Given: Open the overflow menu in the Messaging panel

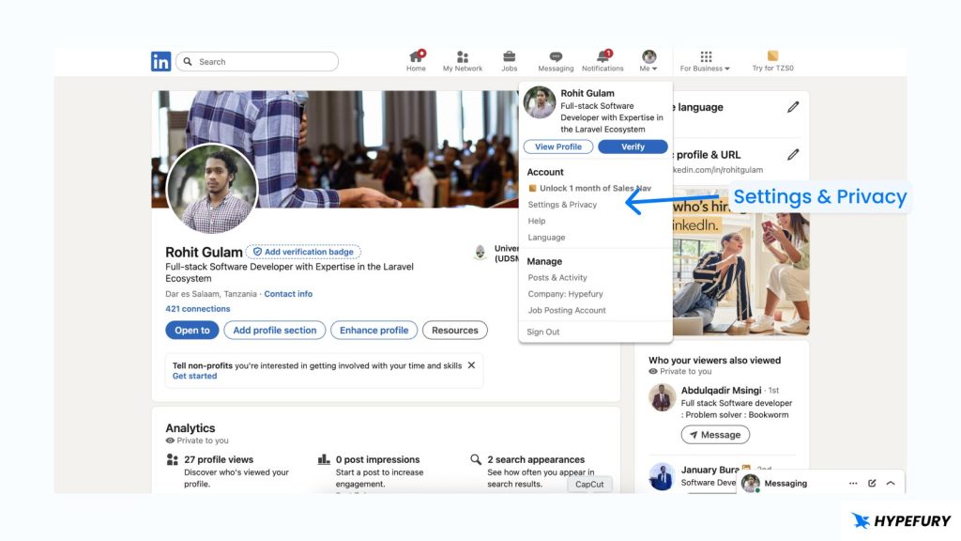Looking at the screenshot, I should coord(854,483).
